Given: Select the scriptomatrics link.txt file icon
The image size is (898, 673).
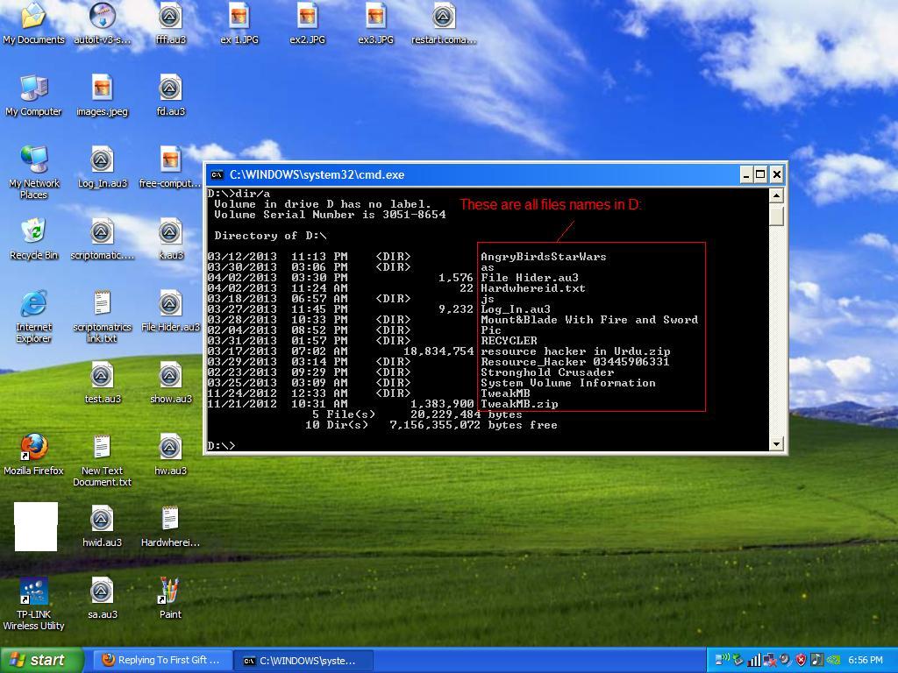Looking at the screenshot, I should [x=102, y=315].
